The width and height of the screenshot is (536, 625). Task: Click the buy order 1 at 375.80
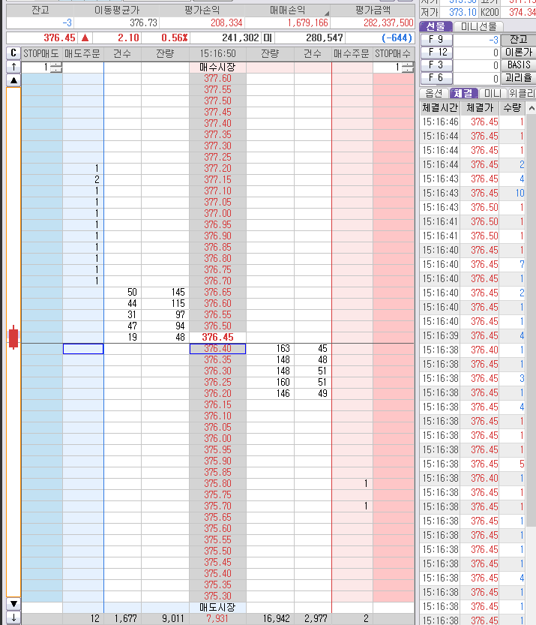[366, 483]
